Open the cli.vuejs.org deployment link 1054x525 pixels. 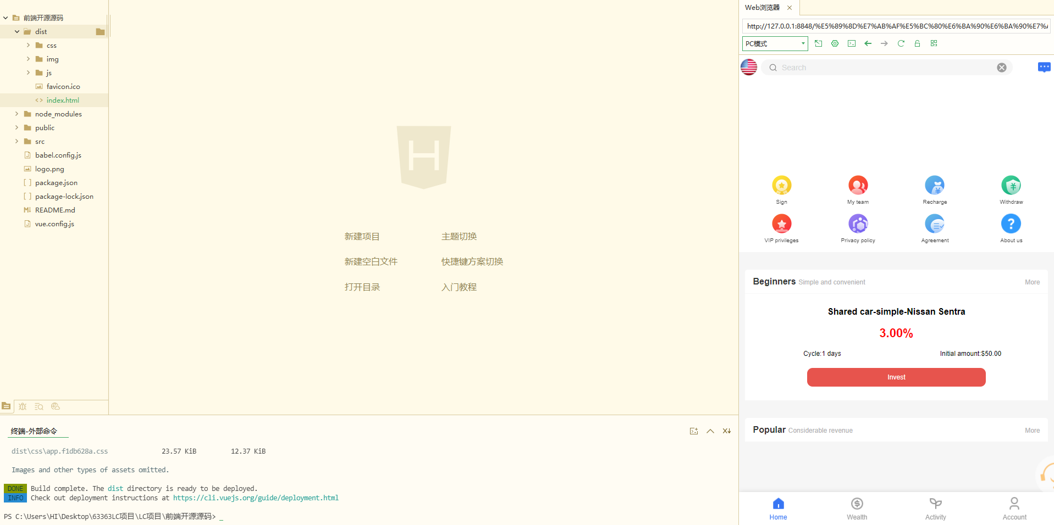[x=256, y=498]
